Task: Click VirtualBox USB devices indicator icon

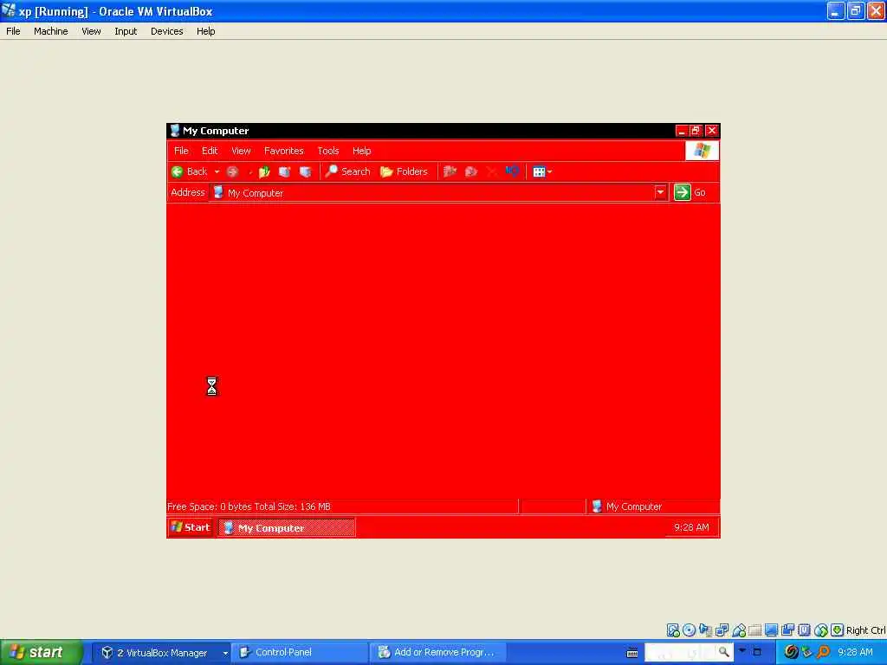Action: (x=739, y=630)
